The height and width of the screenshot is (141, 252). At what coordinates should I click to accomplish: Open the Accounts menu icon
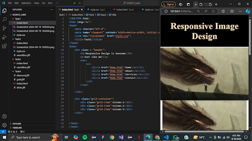(x=4, y=116)
